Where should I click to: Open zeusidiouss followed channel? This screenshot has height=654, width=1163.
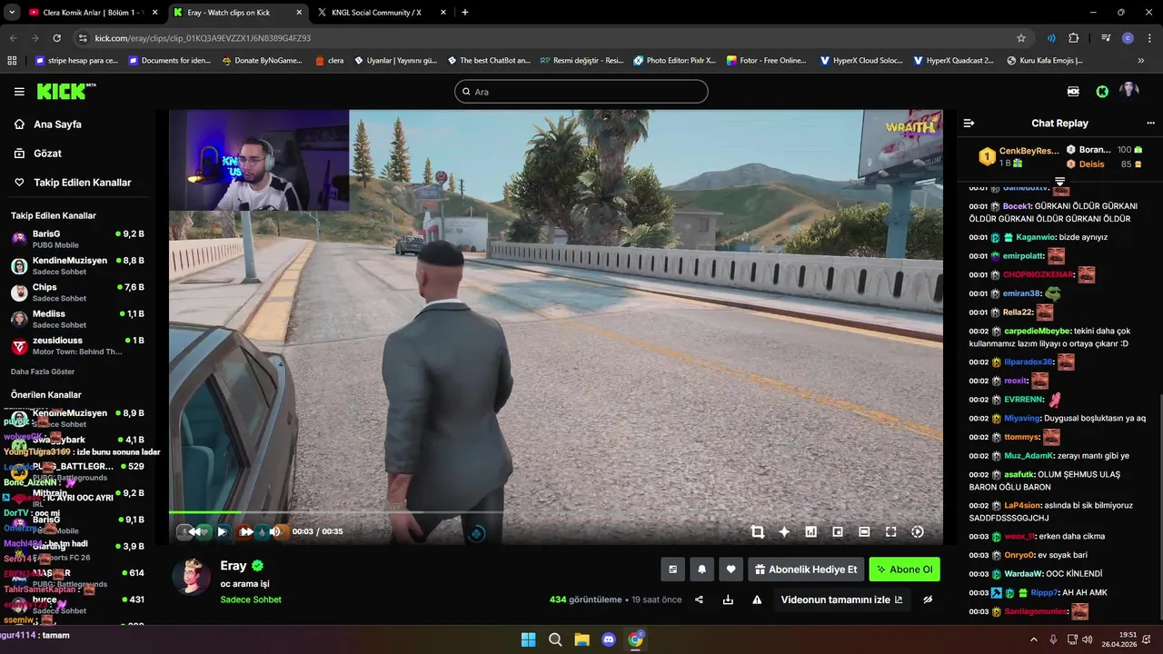tap(77, 346)
